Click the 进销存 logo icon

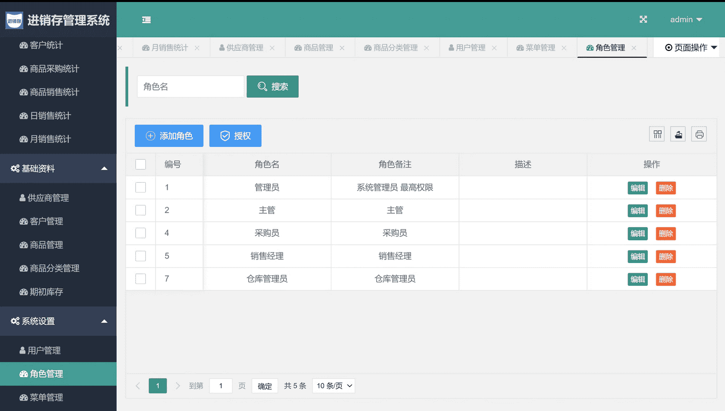(x=14, y=21)
